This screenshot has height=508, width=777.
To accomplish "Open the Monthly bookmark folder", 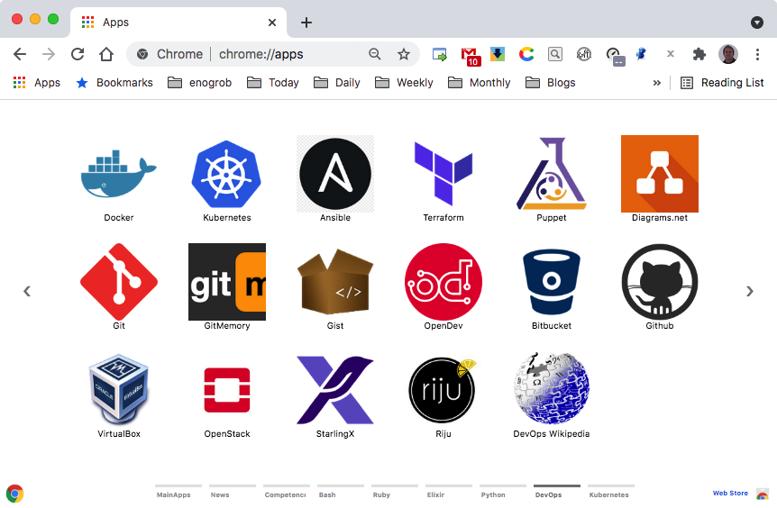I will point(480,83).
